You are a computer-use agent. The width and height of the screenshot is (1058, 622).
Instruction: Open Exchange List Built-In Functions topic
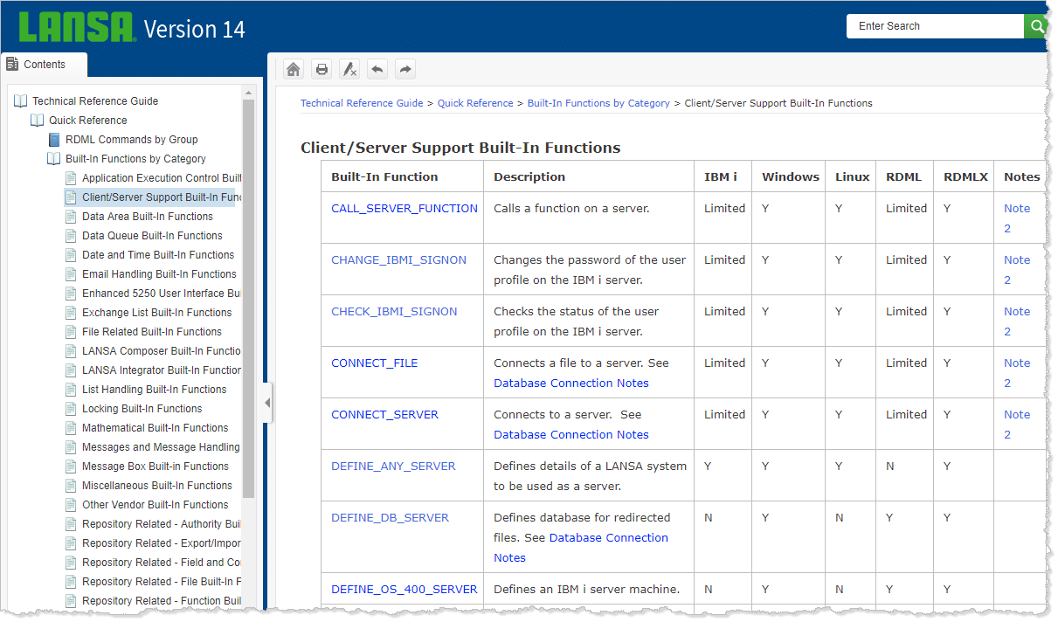(157, 313)
